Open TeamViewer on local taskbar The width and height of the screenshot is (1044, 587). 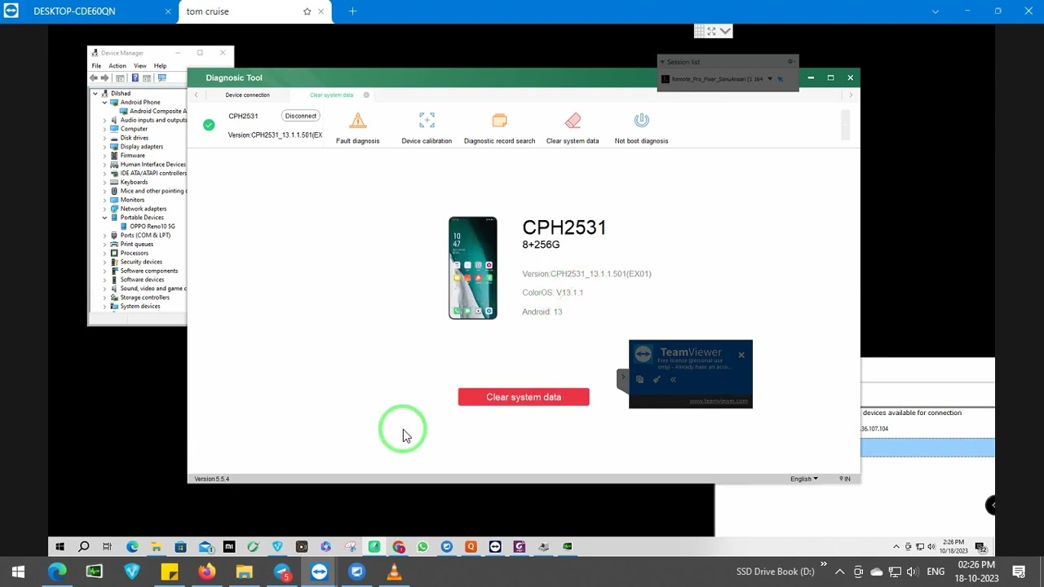coord(319,572)
